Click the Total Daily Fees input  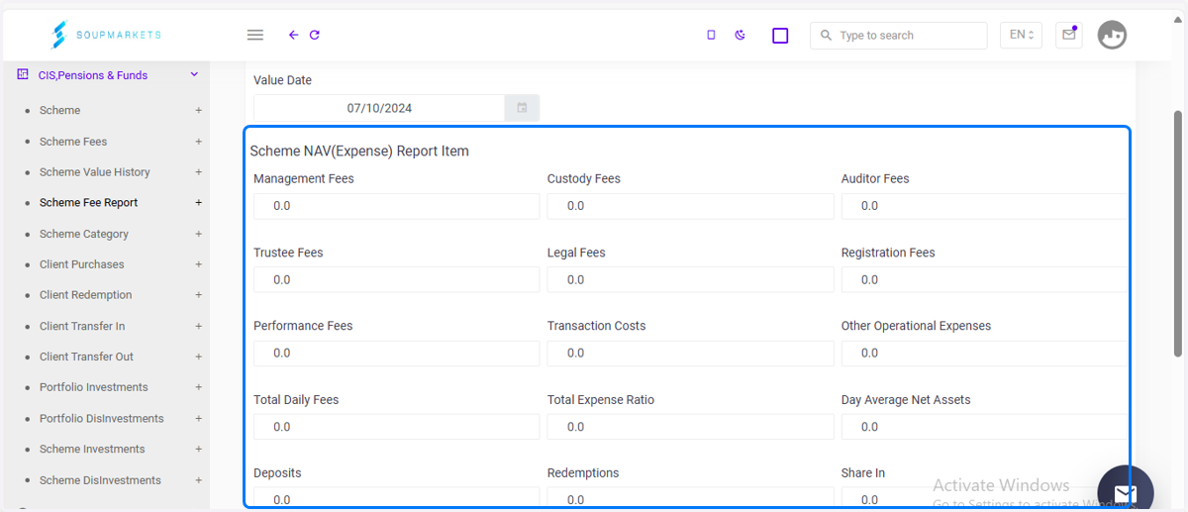pos(396,427)
